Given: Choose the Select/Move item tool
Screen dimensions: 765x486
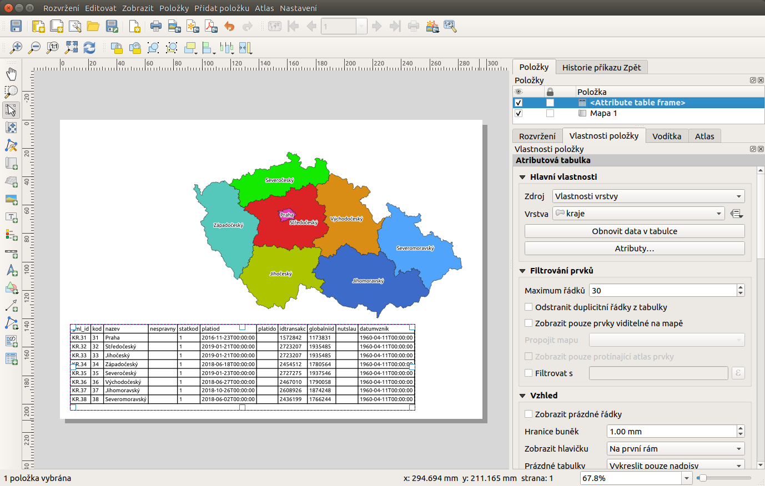Looking at the screenshot, I should 11,110.
